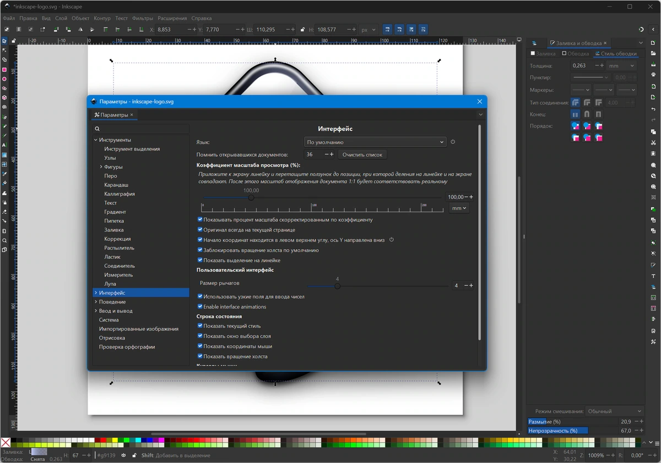Open the 'Режим смешивания' Обычный dropdown
Screen dimensions: 661x463
coord(614,411)
